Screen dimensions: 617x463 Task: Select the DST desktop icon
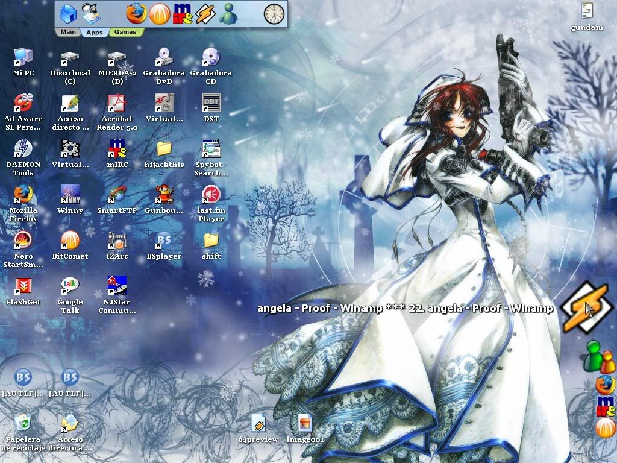211,108
